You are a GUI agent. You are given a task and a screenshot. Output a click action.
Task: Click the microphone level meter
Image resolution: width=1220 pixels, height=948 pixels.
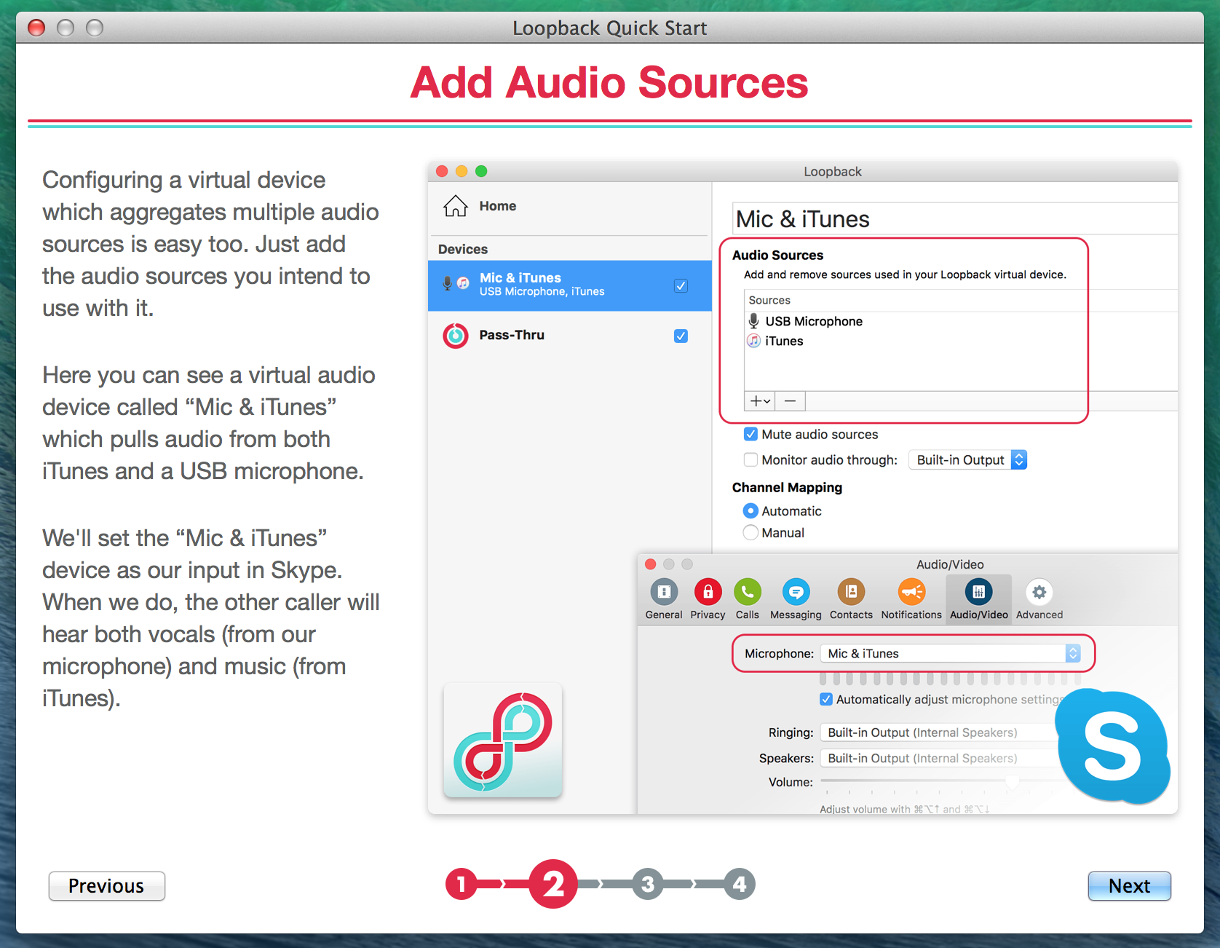click(x=951, y=679)
